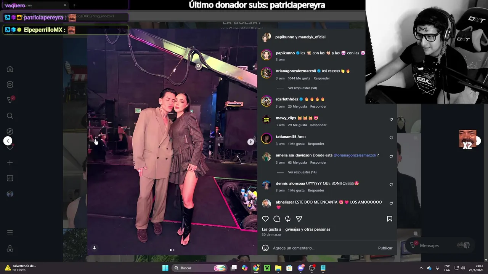Screen dimensions: 488x274
Task: Go to the previous post arrow
Action: coord(8,141)
